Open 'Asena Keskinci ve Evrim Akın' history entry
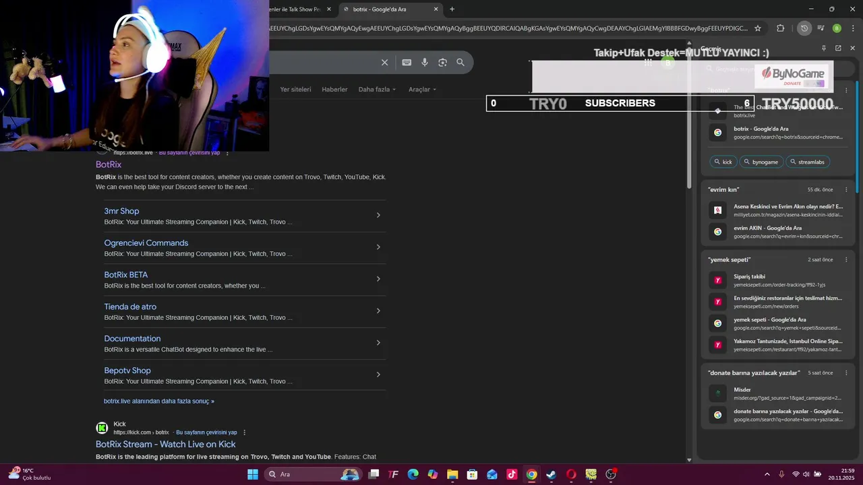The width and height of the screenshot is (863, 485). click(x=779, y=210)
